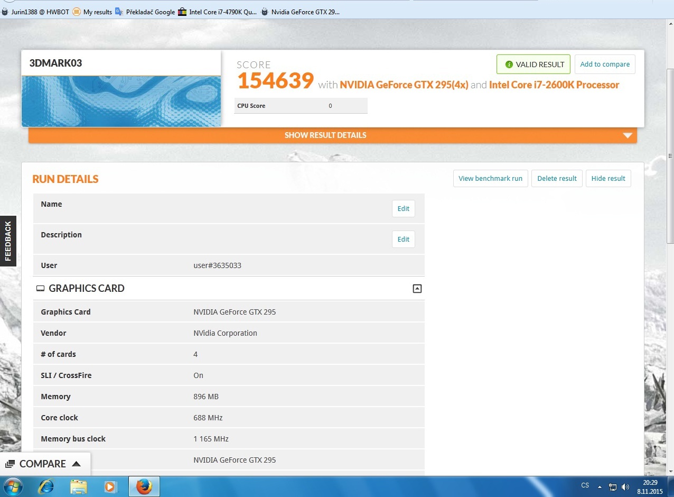Viewport: 674px width, 497px height.
Task: Click the network tray icon
Action: [613, 486]
